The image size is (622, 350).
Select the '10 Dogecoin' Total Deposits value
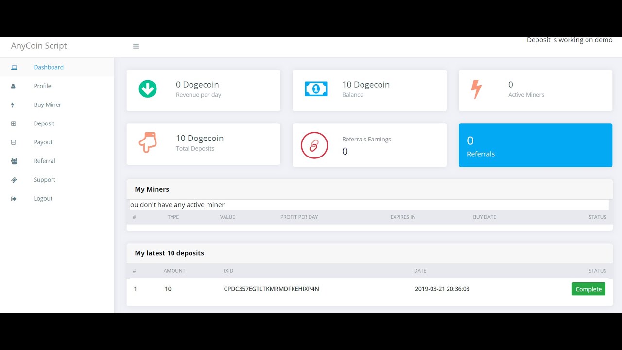click(x=200, y=138)
